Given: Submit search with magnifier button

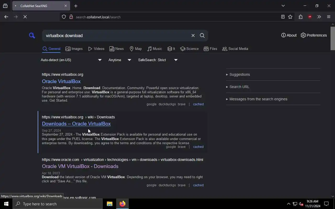Looking at the screenshot, I should 202,36.
